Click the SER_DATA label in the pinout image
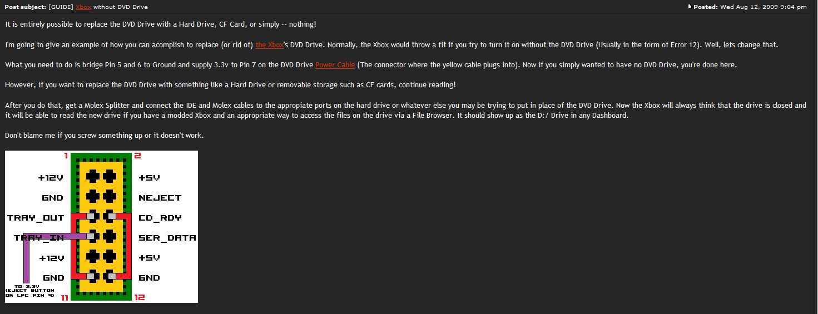 (x=167, y=238)
